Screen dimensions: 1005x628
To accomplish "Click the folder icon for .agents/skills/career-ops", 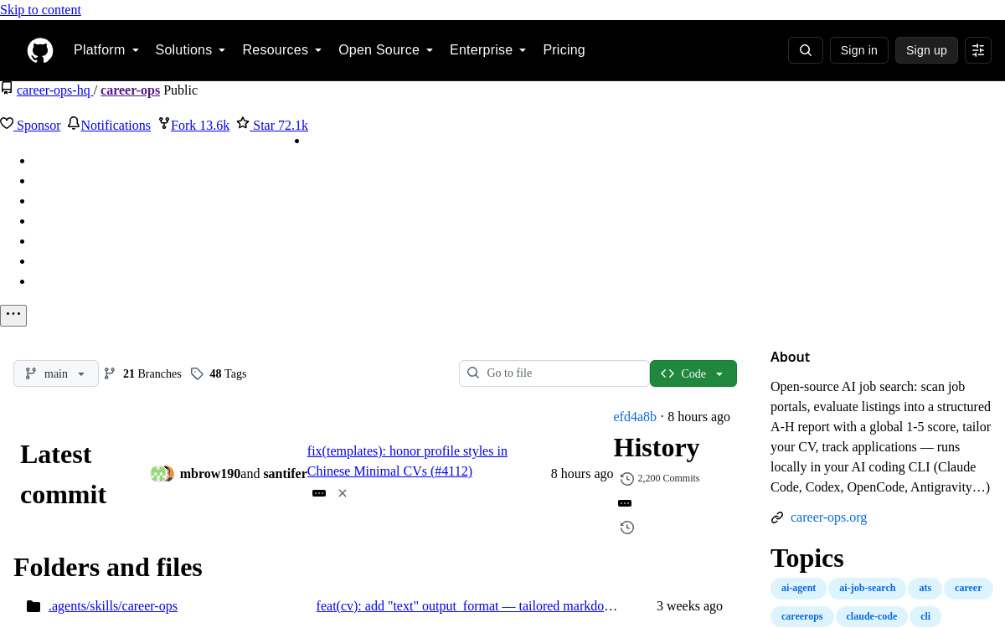I will (33, 606).
